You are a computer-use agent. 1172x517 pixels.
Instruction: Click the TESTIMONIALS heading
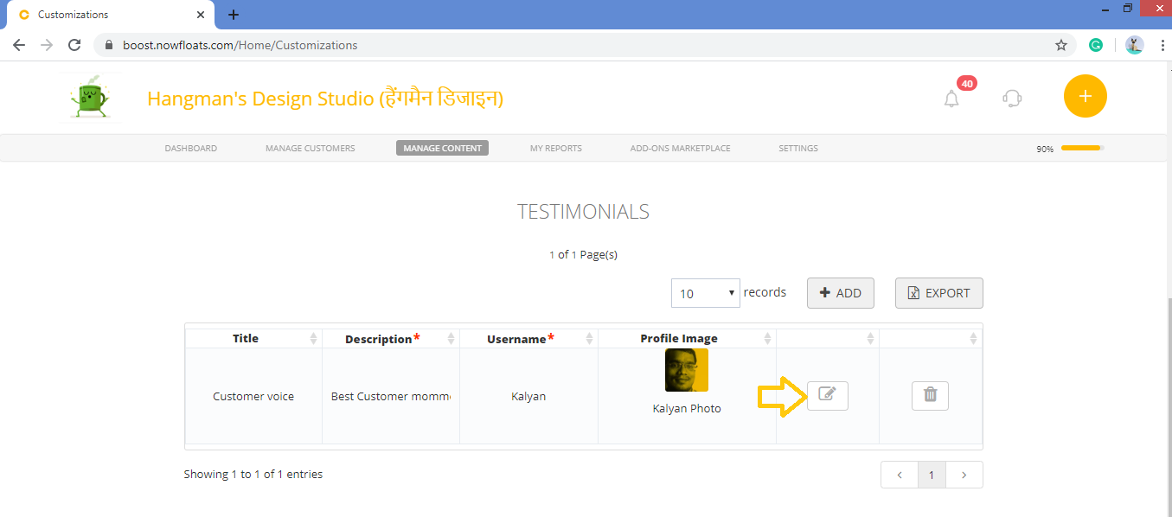click(x=583, y=212)
